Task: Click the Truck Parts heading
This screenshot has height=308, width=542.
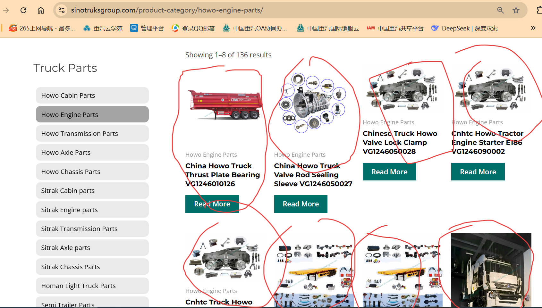Action: pos(65,68)
